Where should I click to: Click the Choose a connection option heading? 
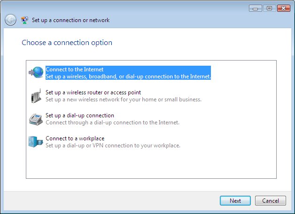coord(67,43)
